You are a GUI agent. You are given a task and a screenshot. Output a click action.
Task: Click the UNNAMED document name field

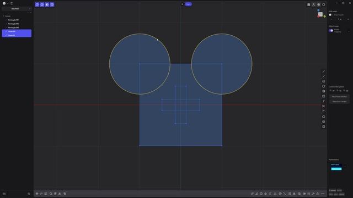click(15, 9)
